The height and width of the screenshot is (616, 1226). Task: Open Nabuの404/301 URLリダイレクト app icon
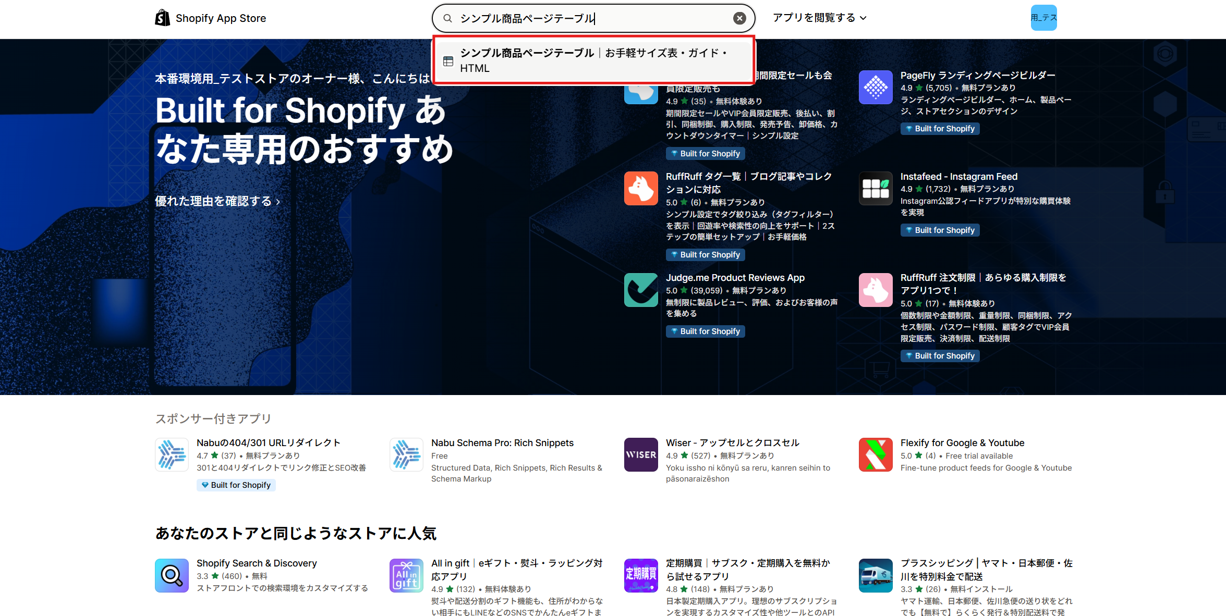[172, 454]
